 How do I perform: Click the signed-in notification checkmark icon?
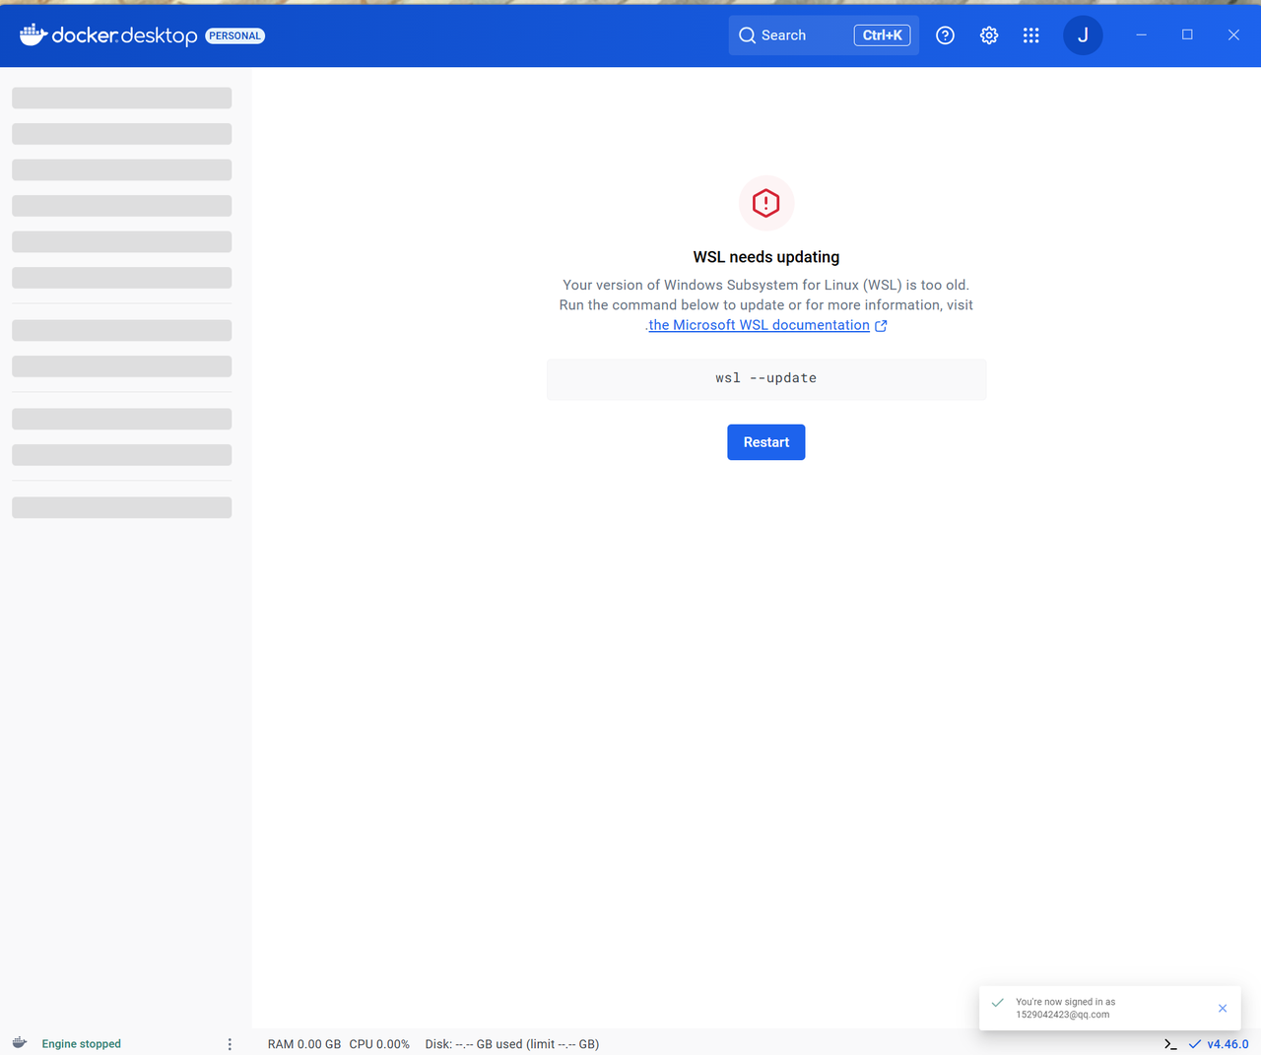point(998,1002)
